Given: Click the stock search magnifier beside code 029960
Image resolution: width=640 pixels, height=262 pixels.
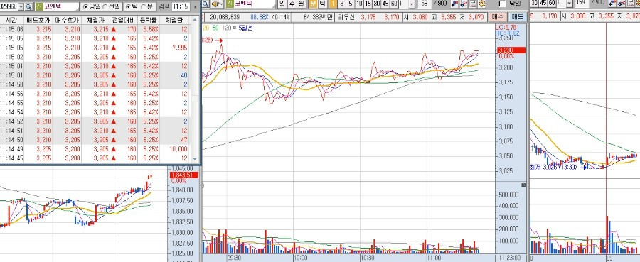Looking at the screenshot, I should coord(28,6).
